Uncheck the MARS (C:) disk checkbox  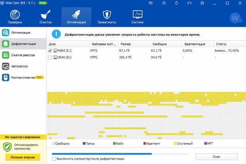click(50, 51)
